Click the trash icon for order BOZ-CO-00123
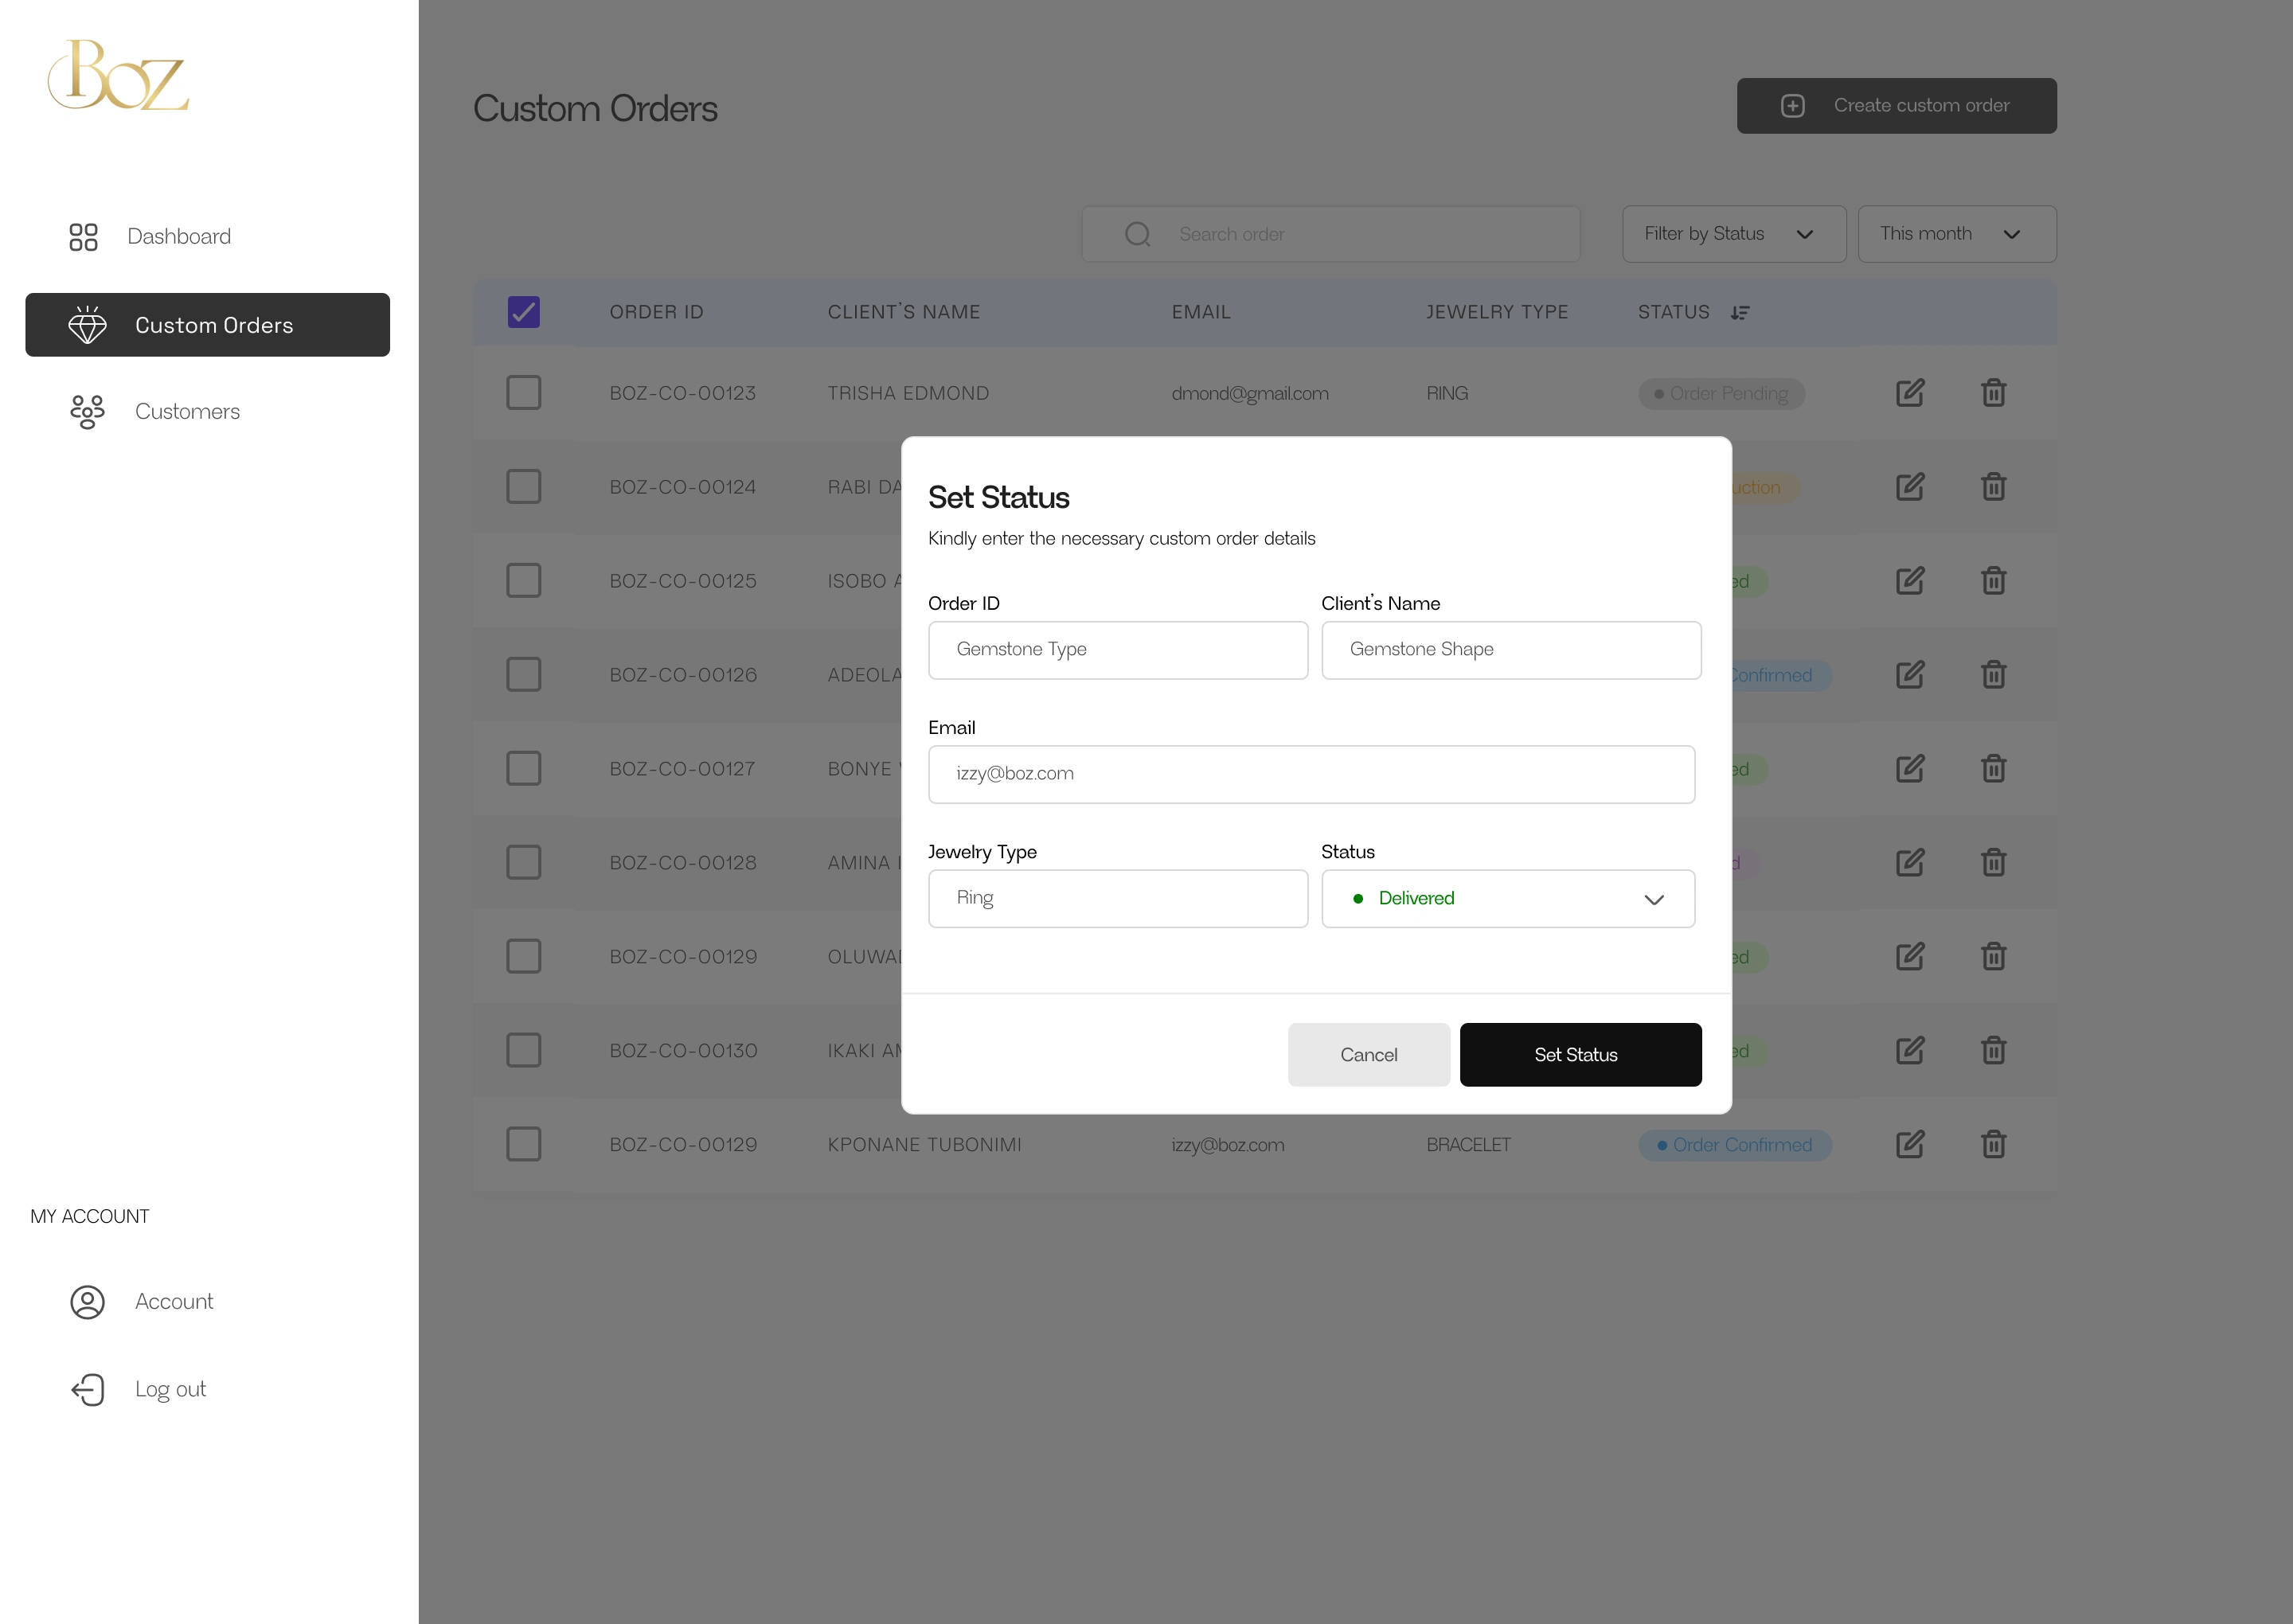 [1993, 393]
